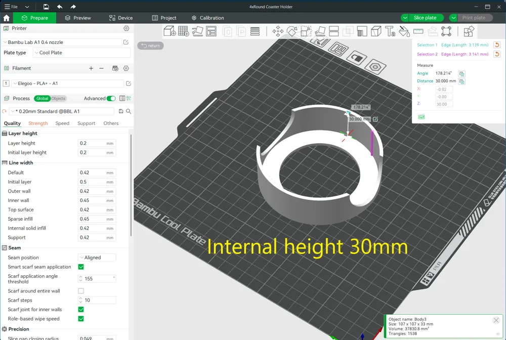Select the Measure ruler tool
Screen dimensions: 506x340
point(418,31)
